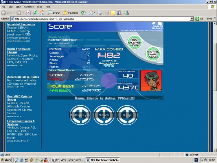Click the Stop button in the browser toolbar
This screenshot has height=163, width=217.
[x=28, y=13]
